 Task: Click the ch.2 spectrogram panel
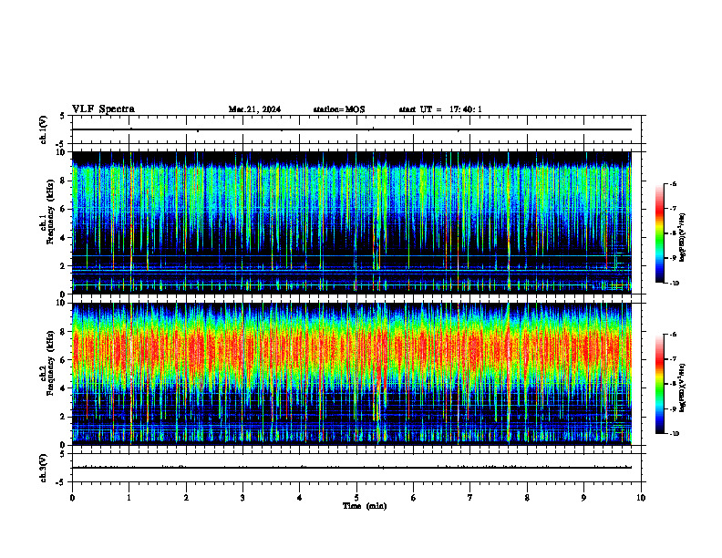click(x=352, y=374)
